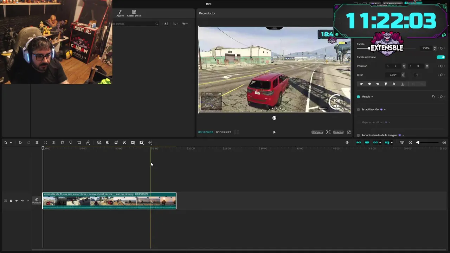
Task: Add keyframe for Mezcla
Action: pos(441,97)
